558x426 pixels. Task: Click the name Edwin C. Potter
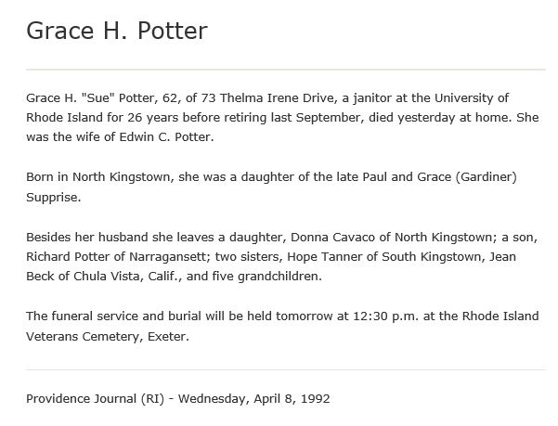pos(166,137)
